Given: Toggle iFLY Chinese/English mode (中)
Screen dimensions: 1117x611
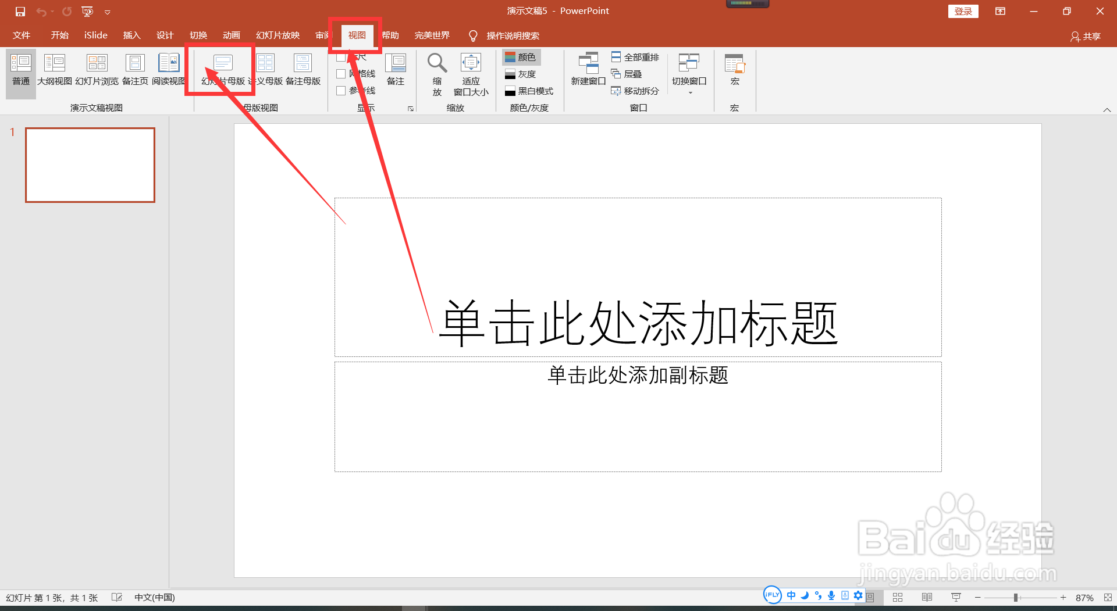Looking at the screenshot, I should [x=791, y=595].
